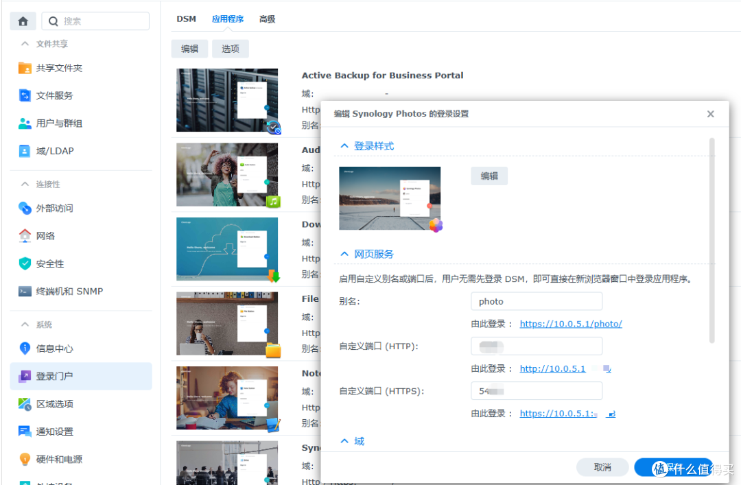
Task: Open 外部访问 external access icon
Action: point(25,208)
